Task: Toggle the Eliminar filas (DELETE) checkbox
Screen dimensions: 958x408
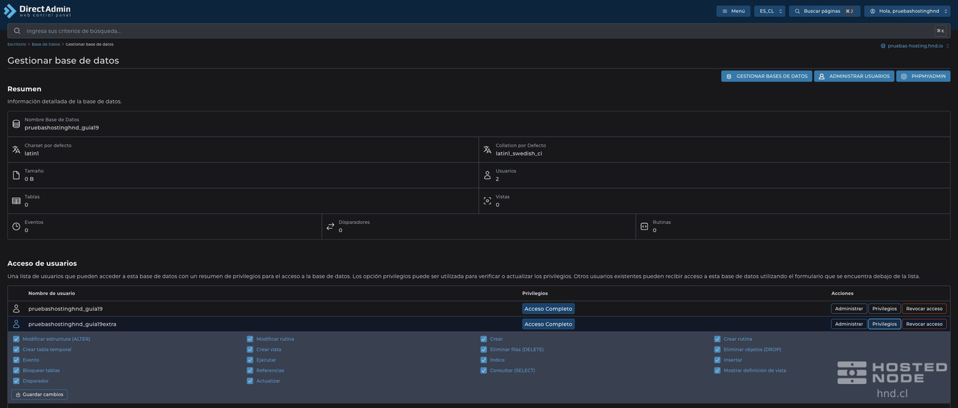Action: click(x=484, y=350)
